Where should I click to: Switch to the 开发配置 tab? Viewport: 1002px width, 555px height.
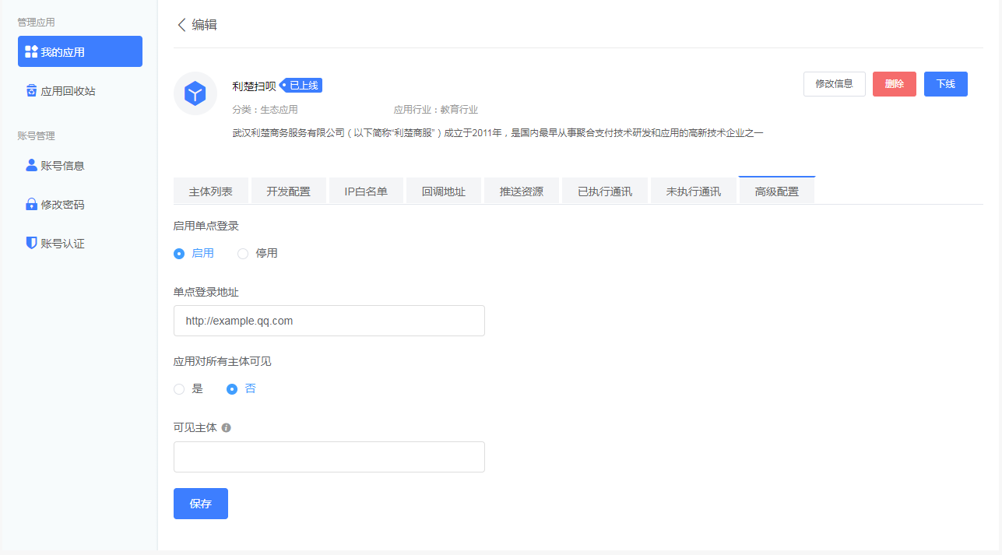[x=288, y=190]
